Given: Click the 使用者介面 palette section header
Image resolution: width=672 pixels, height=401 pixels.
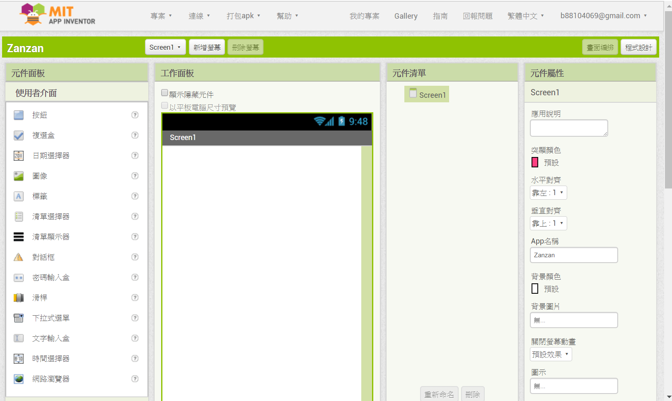Looking at the screenshot, I should tap(77, 93).
